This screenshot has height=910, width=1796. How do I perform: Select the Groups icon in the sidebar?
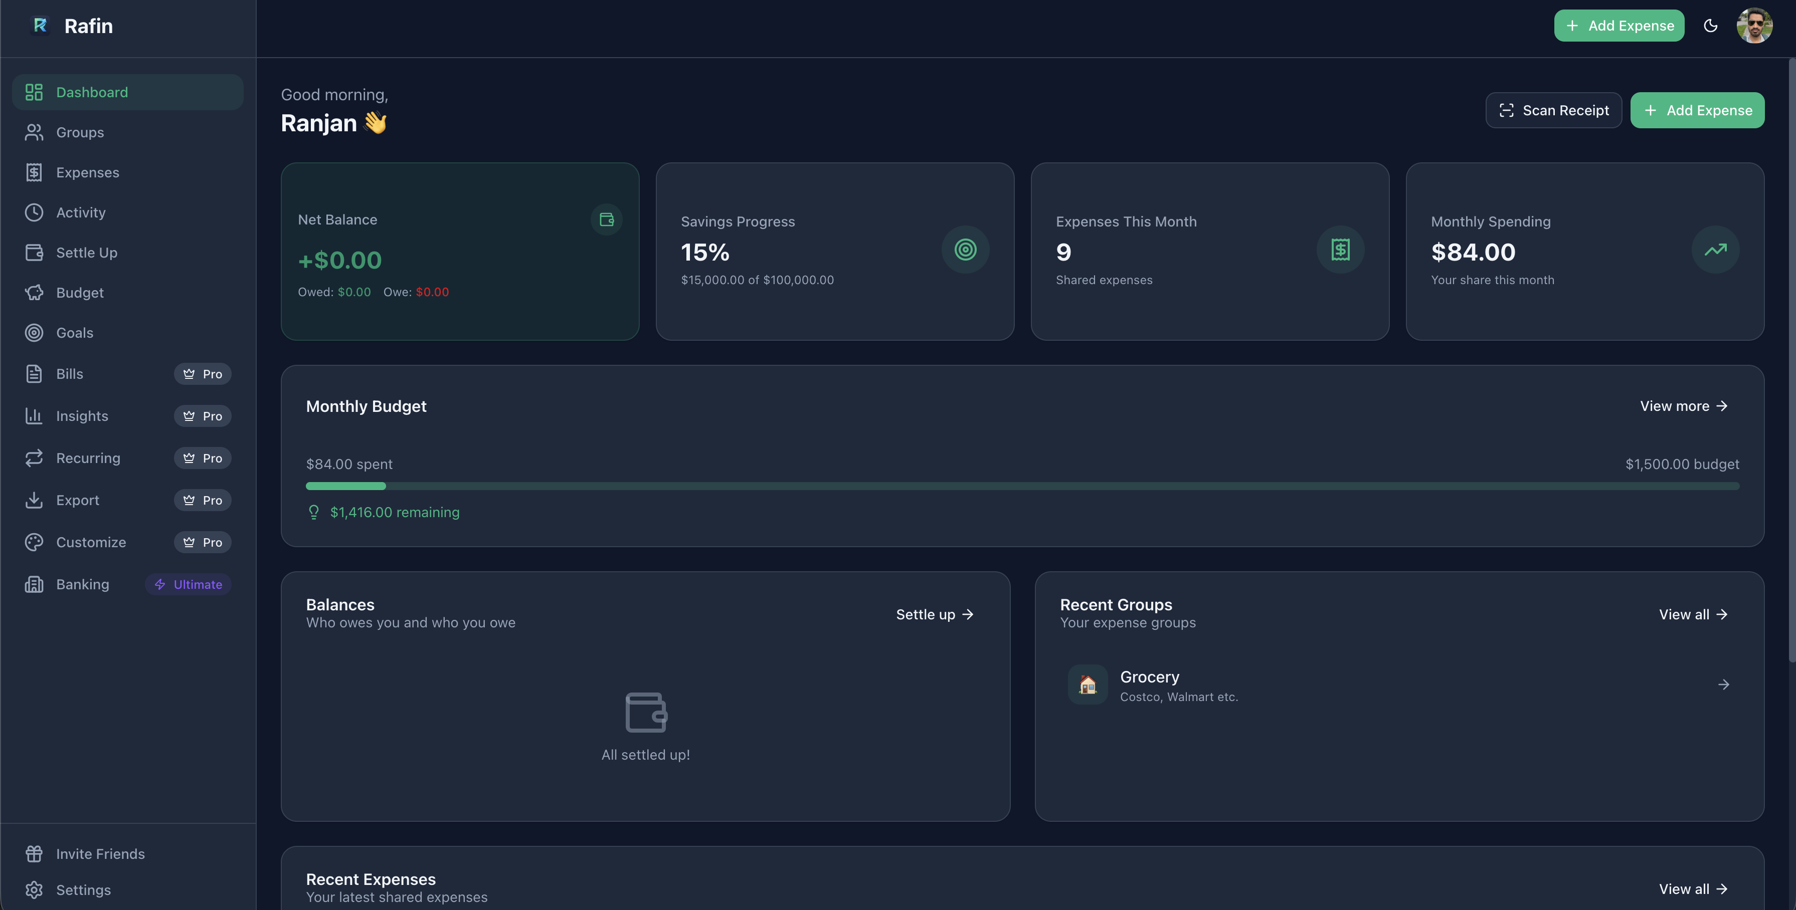click(x=34, y=132)
